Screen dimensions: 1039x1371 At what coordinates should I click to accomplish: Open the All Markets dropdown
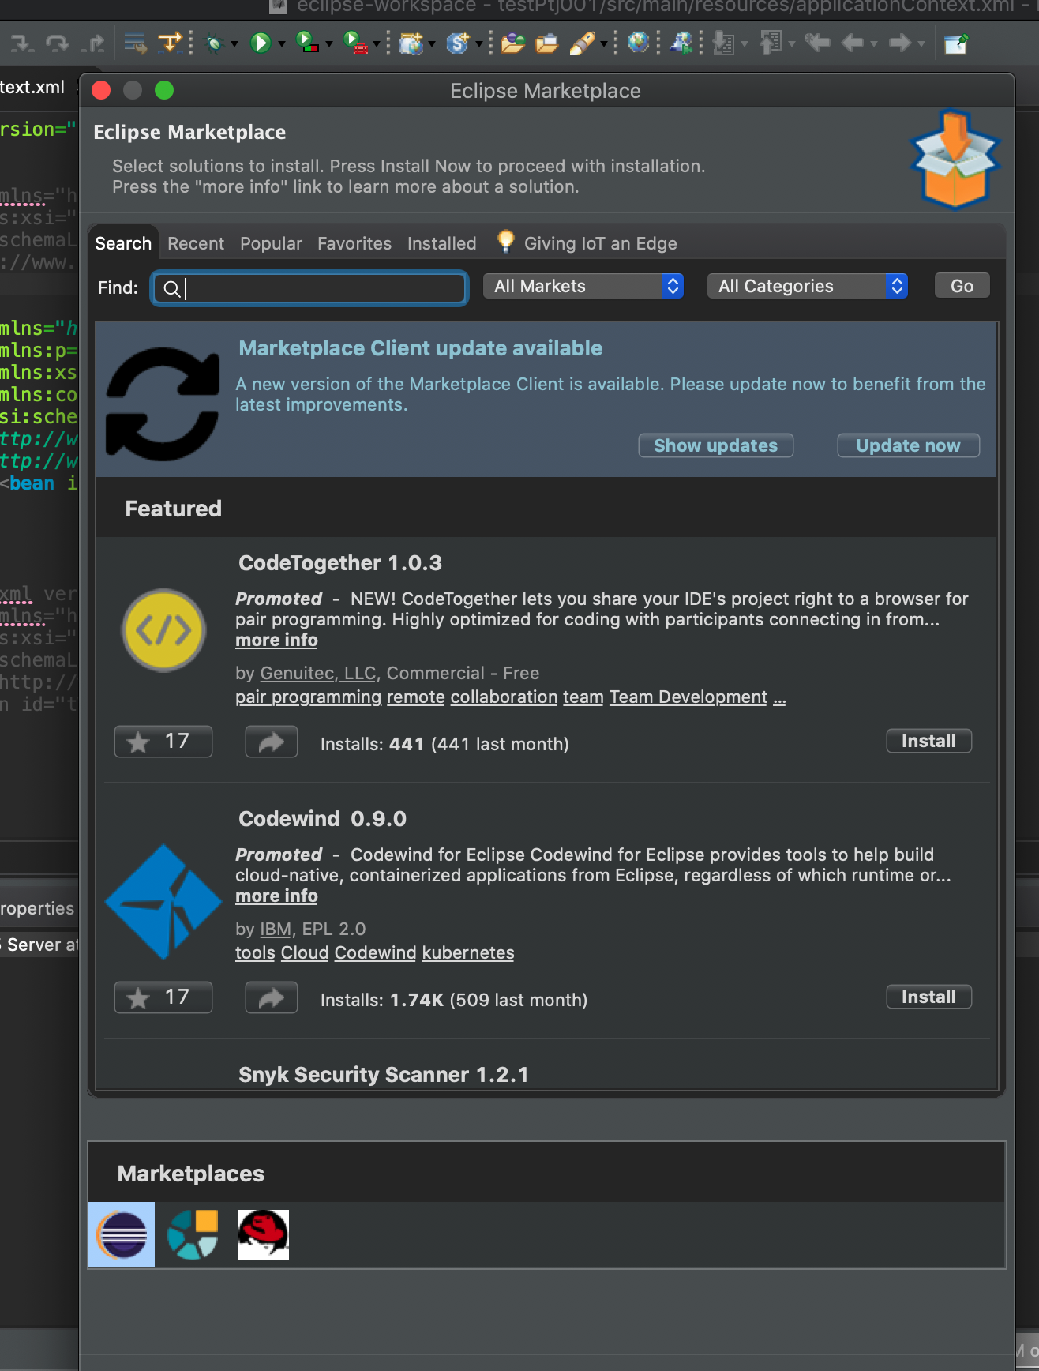coord(583,286)
